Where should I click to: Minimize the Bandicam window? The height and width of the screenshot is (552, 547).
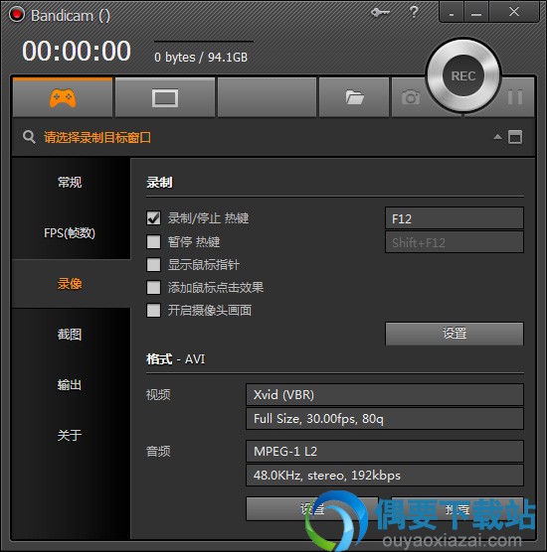476,12
